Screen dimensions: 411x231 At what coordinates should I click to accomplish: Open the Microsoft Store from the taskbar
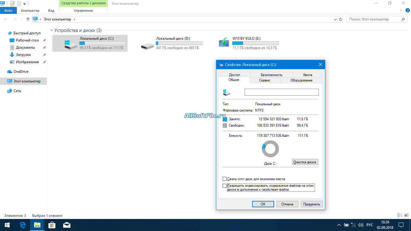point(52,225)
